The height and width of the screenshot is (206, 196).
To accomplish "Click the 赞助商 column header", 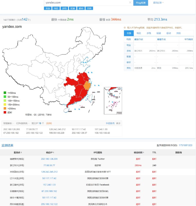I will click(179, 152).
